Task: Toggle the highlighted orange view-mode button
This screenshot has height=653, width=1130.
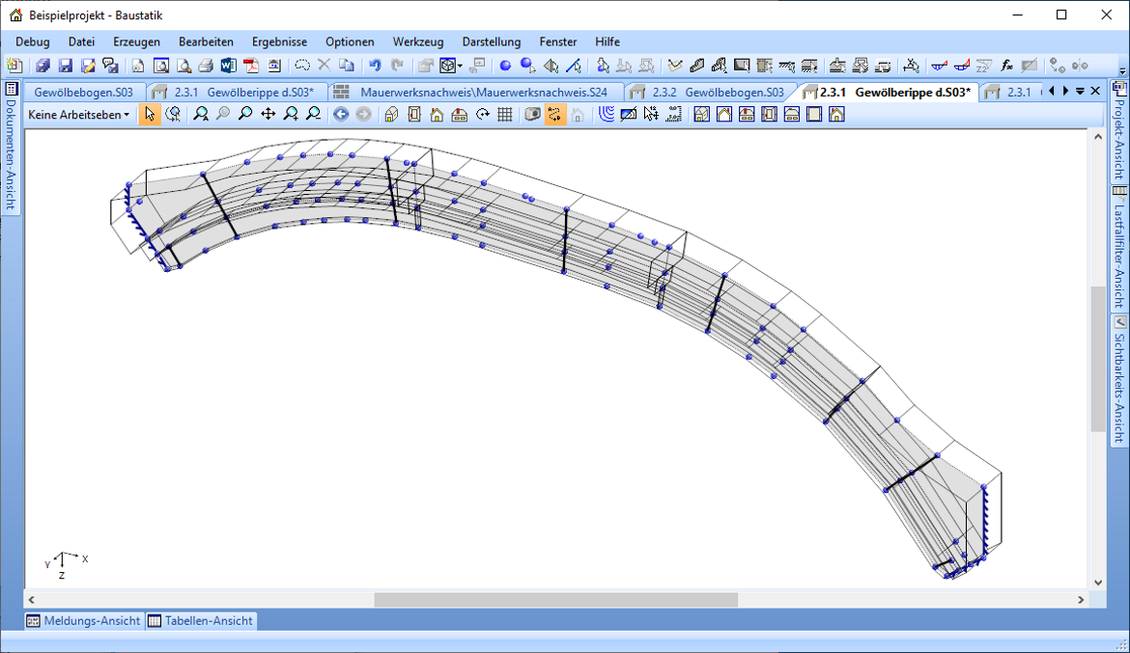Action: 554,115
